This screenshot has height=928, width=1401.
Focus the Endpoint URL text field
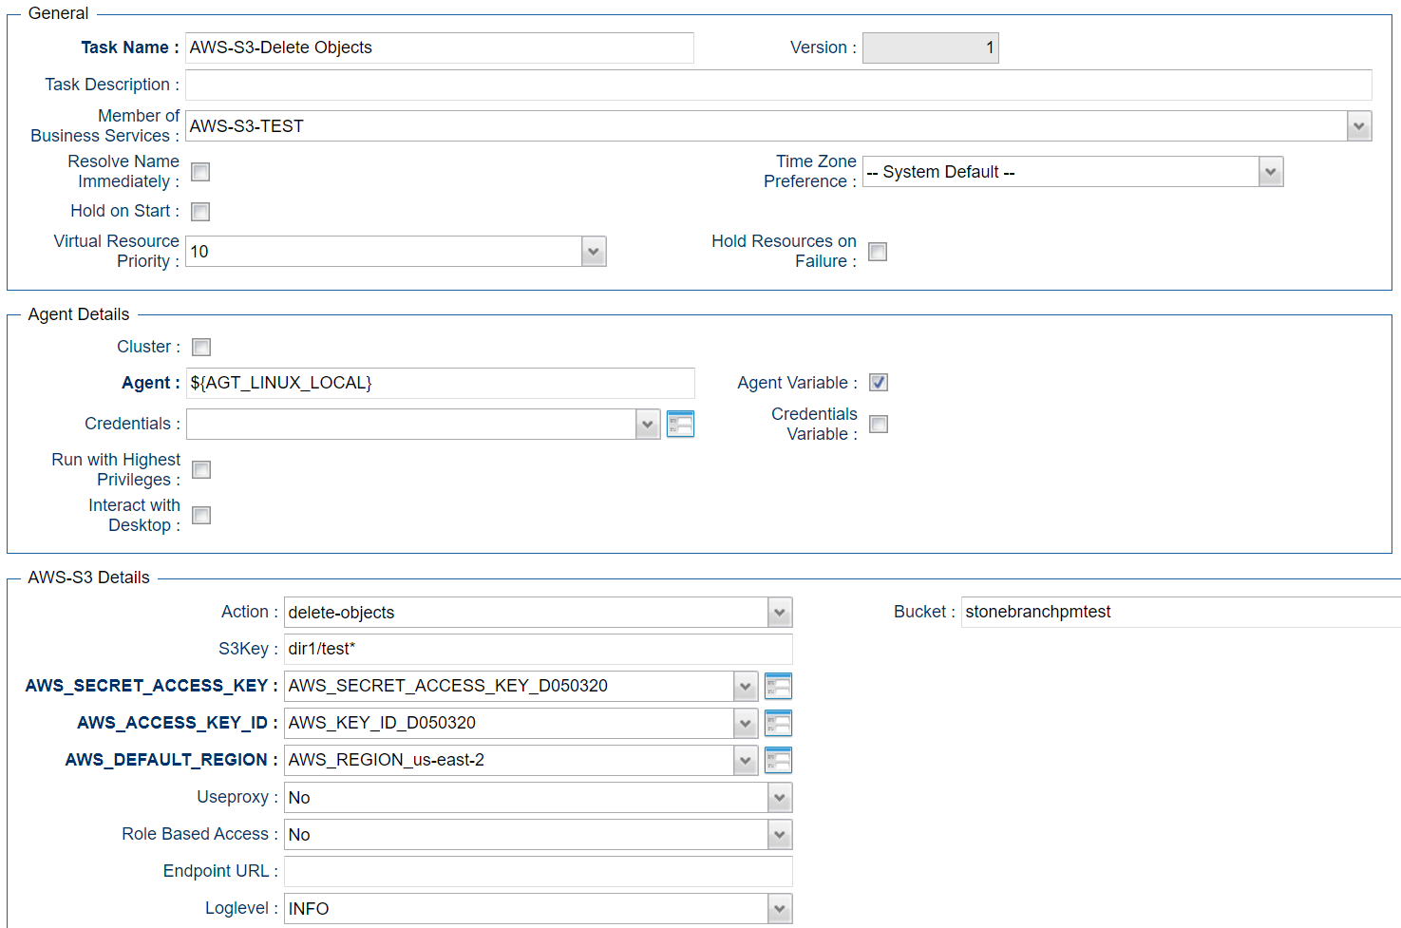point(539,871)
